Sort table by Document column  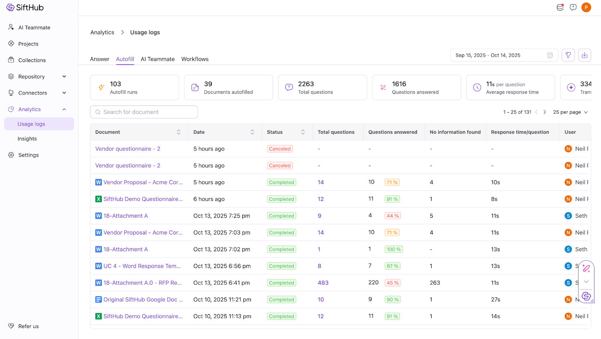[178, 132]
